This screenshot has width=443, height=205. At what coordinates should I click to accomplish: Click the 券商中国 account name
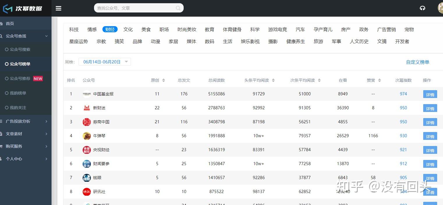coord(101,122)
